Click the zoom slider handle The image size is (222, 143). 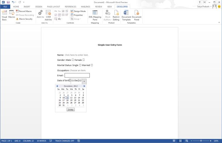tap(201, 141)
